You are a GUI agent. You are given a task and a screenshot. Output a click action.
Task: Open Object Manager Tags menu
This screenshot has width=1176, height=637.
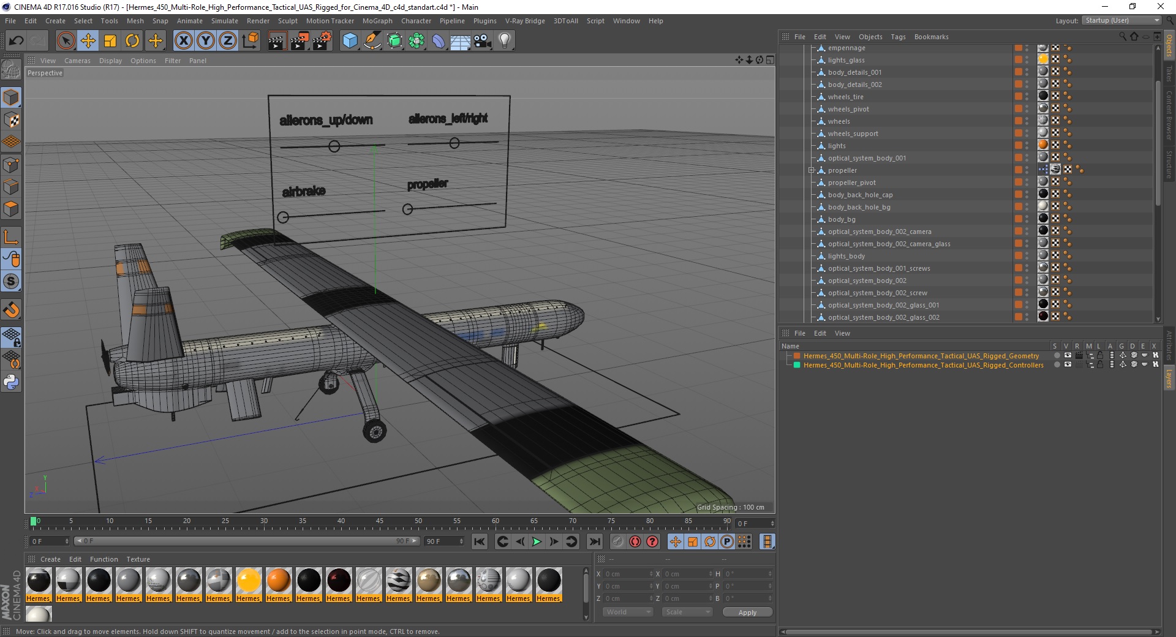coord(898,37)
